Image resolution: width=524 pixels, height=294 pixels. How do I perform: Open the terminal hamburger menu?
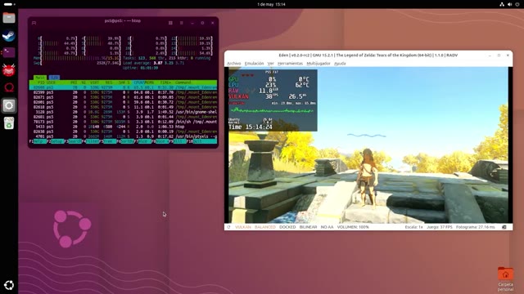pos(182,23)
